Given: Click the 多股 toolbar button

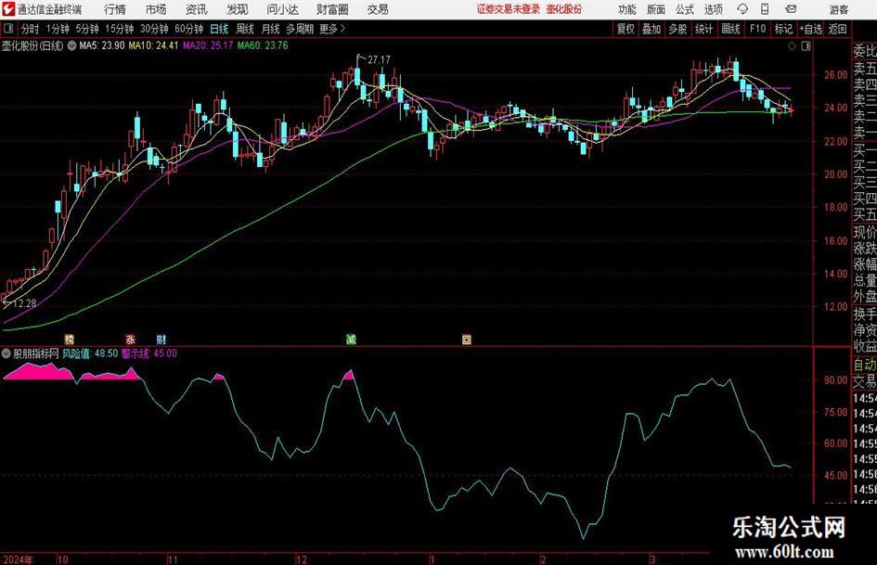Looking at the screenshot, I should tap(677, 29).
